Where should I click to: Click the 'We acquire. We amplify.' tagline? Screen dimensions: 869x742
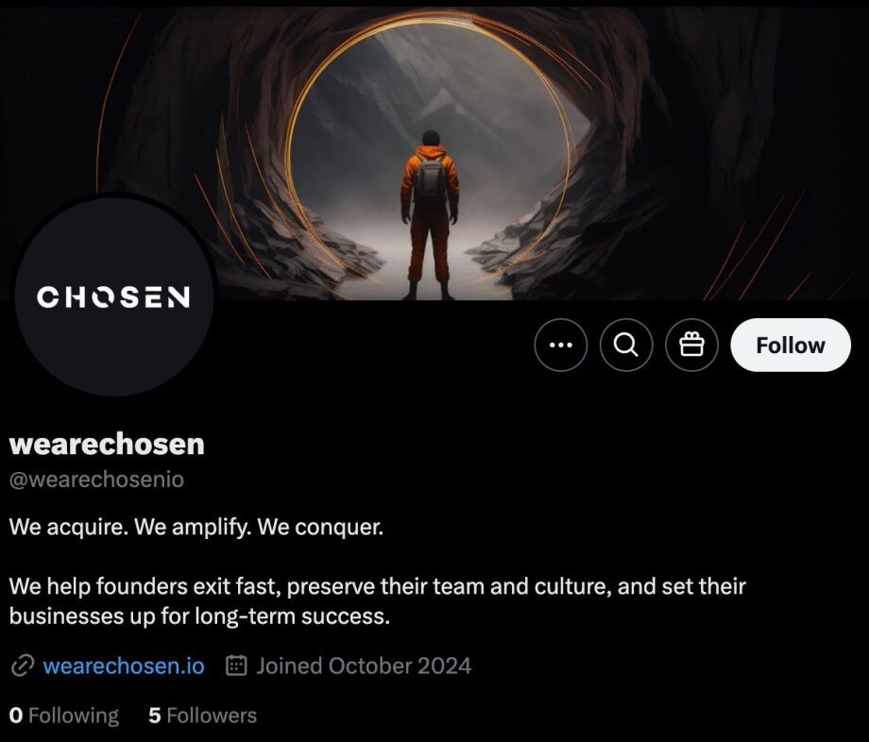click(x=196, y=527)
